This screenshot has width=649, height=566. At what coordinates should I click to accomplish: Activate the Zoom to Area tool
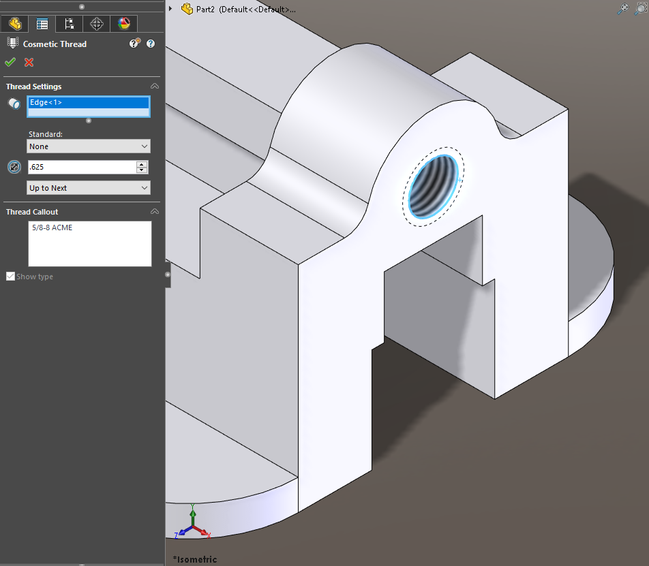tap(641, 9)
